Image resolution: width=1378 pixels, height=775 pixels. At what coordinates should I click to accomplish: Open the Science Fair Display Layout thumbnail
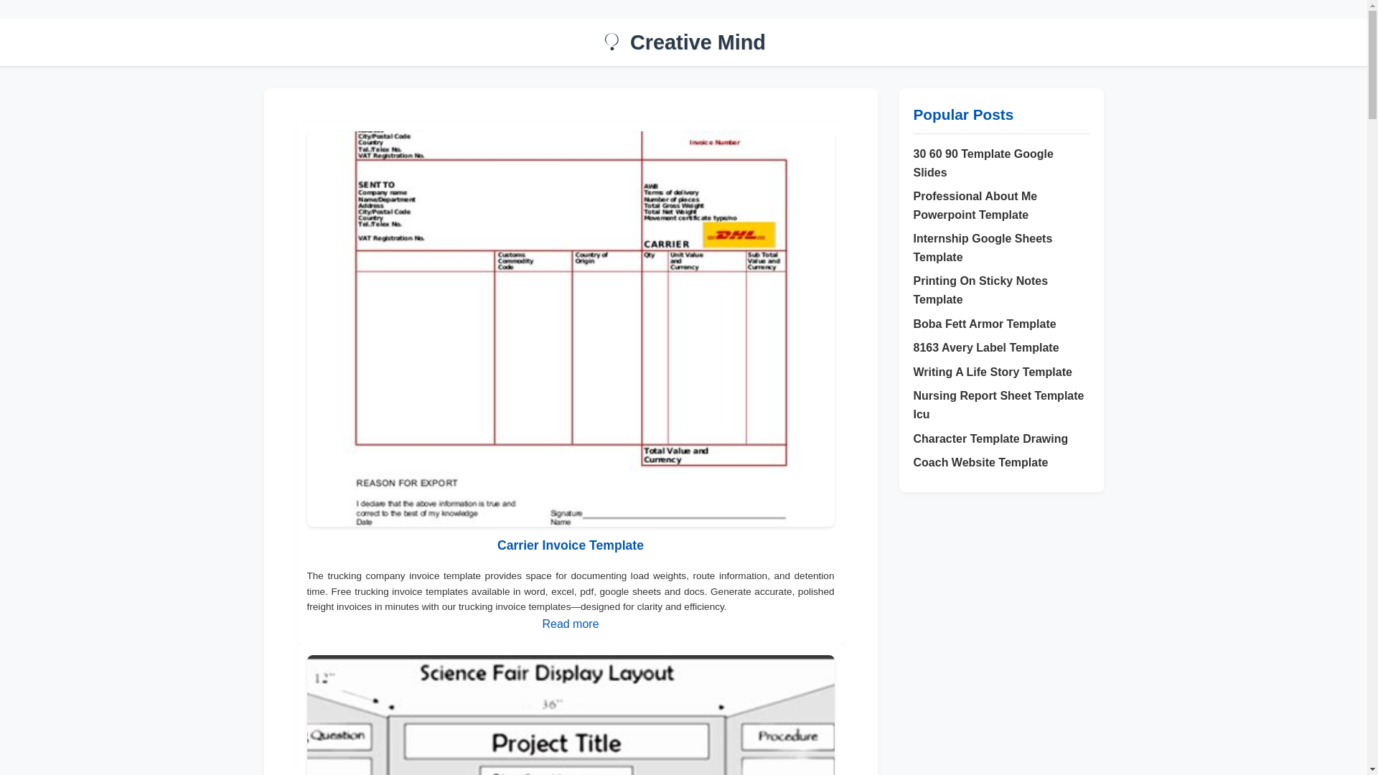click(570, 715)
